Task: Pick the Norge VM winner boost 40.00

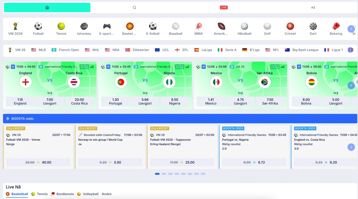Action: (x=38, y=162)
